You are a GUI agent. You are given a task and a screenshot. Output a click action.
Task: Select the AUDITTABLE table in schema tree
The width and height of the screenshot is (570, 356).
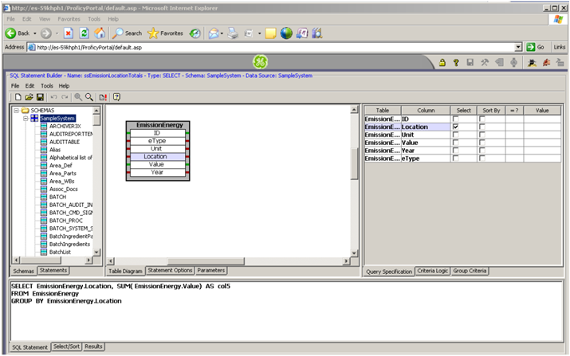65,142
